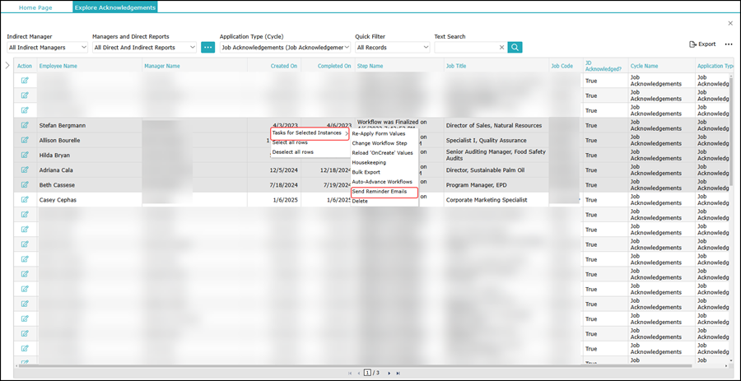Click the teal ellipsis button beside Managers dropdown
Screen dimensions: 741x381
point(207,48)
